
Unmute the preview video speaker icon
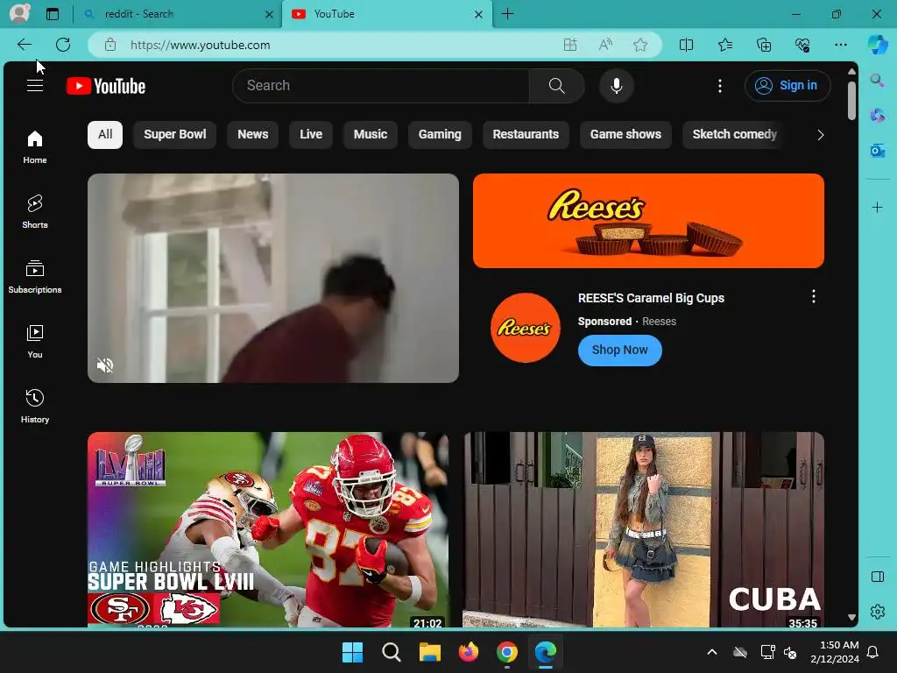point(105,365)
